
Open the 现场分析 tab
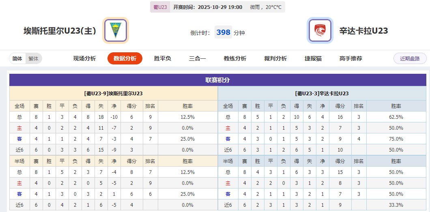pyautogui.click(x=84, y=58)
